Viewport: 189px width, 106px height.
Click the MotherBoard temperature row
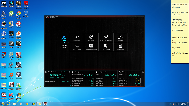[106, 78]
